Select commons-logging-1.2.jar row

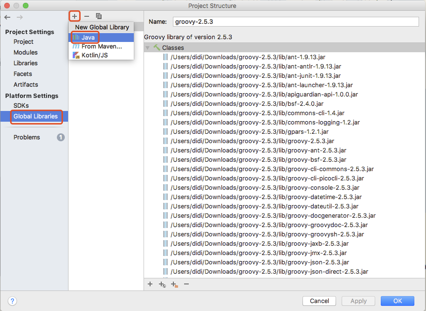pyautogui.click(x=284, y=122)
